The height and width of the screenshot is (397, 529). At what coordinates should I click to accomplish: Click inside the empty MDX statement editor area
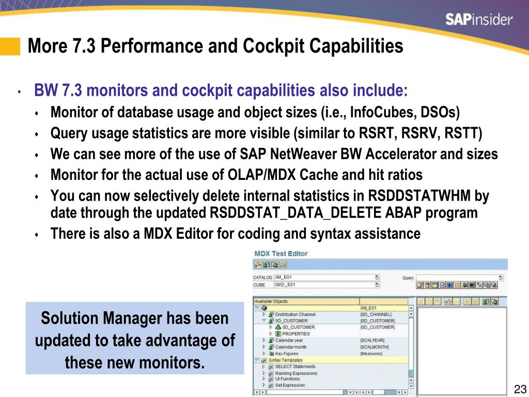coord(462,351)
